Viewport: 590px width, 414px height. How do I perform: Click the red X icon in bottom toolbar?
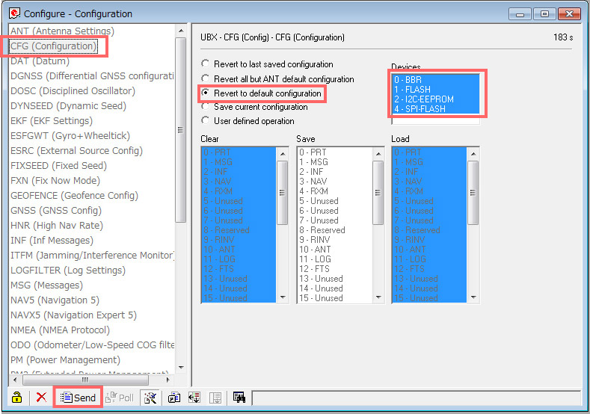point(41,398)
